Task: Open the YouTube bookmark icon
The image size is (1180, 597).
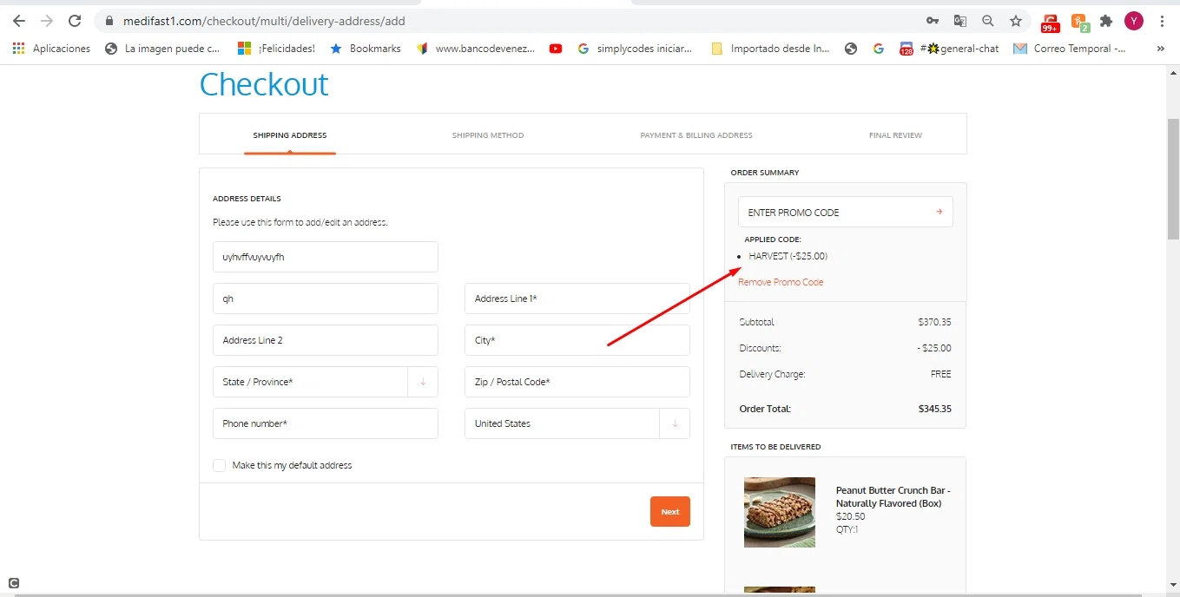Action: tap(556, 49)
